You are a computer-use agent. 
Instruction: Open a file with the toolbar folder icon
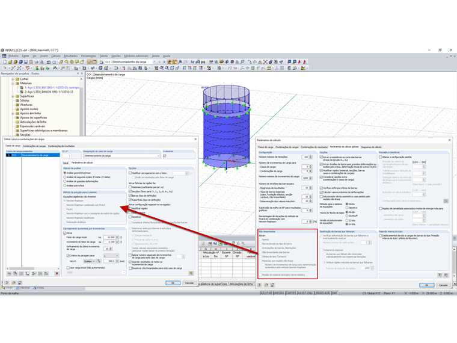coord(10,62)
